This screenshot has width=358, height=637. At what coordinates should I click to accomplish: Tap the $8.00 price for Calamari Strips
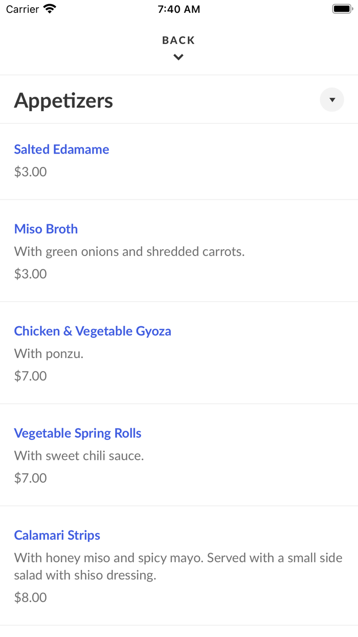[31, 597]
